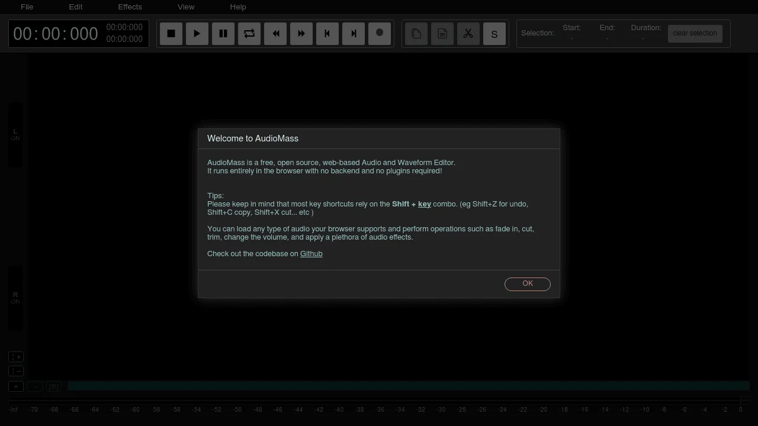Jump to the start of the track

point(327,34)
